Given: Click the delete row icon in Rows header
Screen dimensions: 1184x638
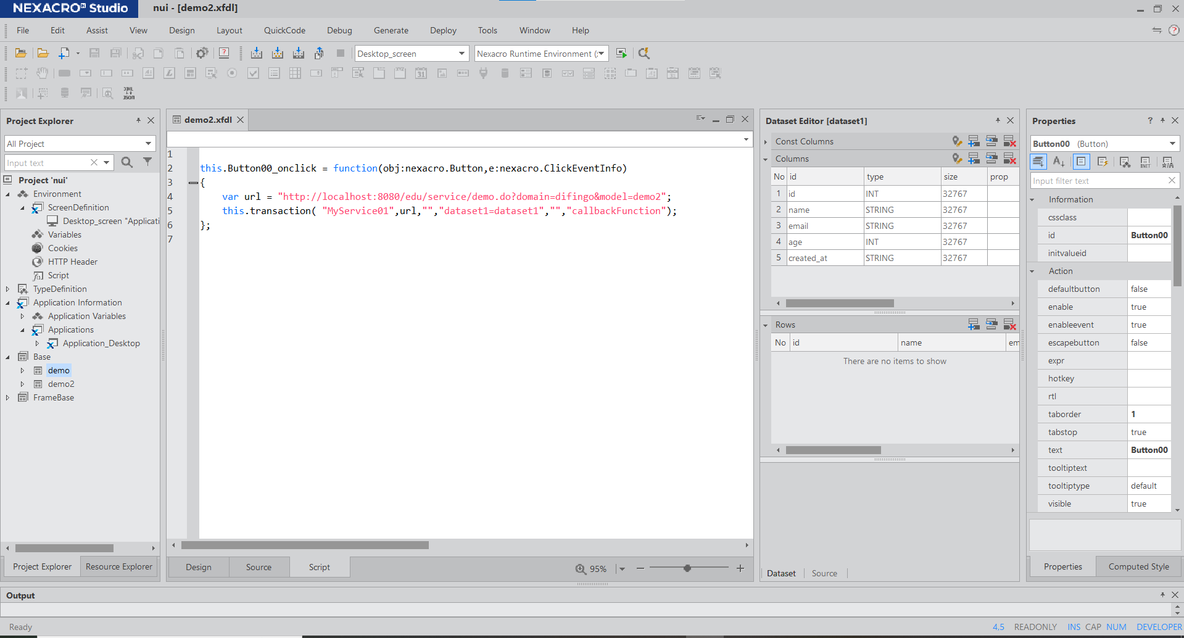Looking at the screenshot, I should [x=1009, y=325].
